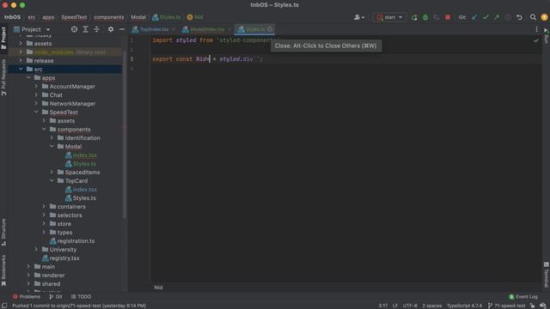Collapse the apps folder
Image resolution: width=550 pixels, height=309 pixels.
pos(28,78)
